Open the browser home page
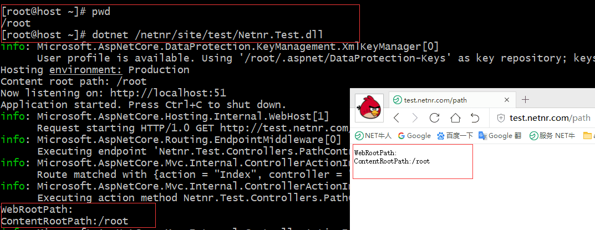 [455, 117]
